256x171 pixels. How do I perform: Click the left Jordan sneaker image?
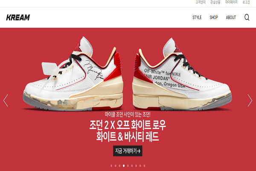click(73, 74)
